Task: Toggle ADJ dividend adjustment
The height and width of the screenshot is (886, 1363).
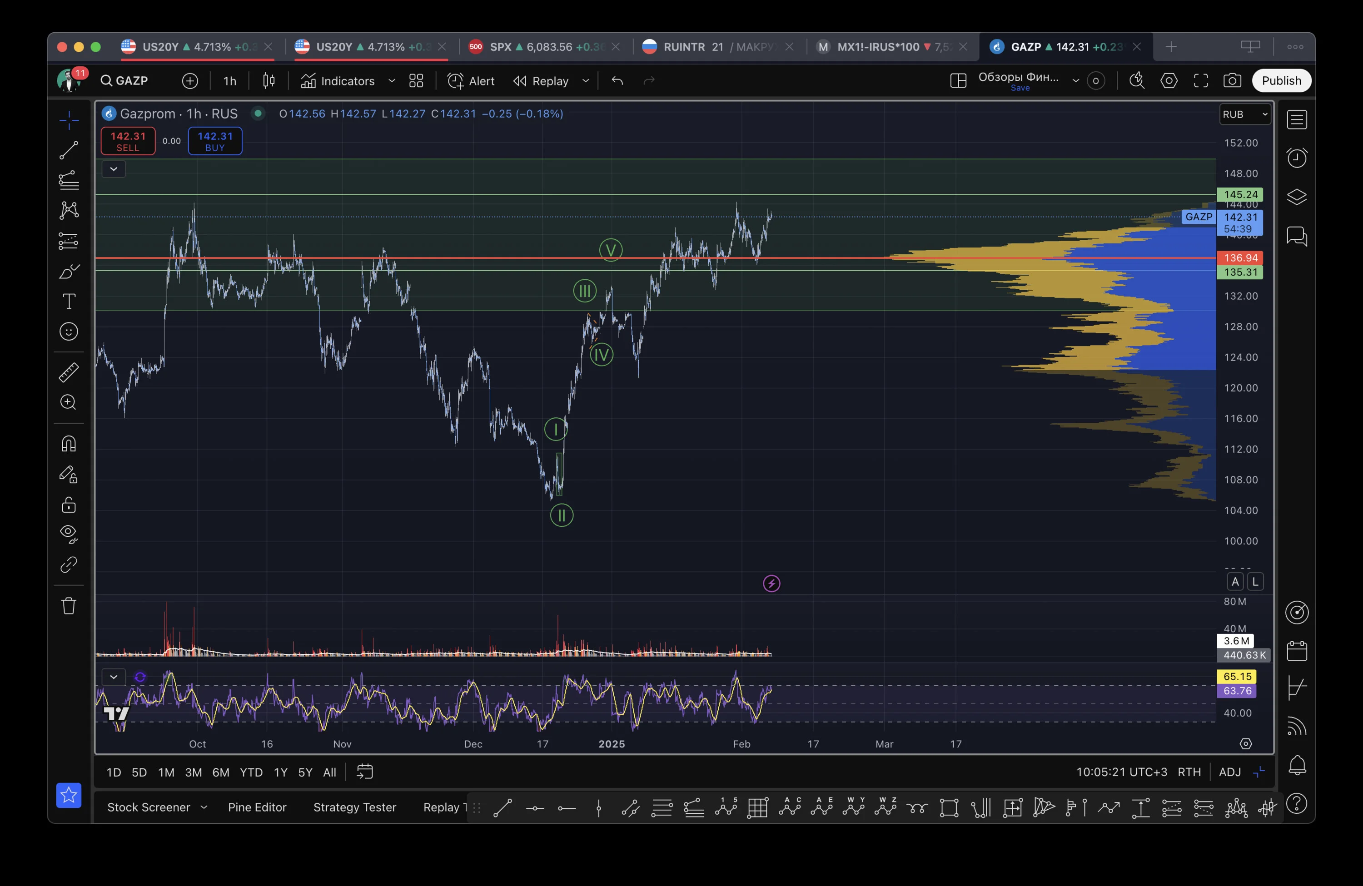Action: [1230, 772]
